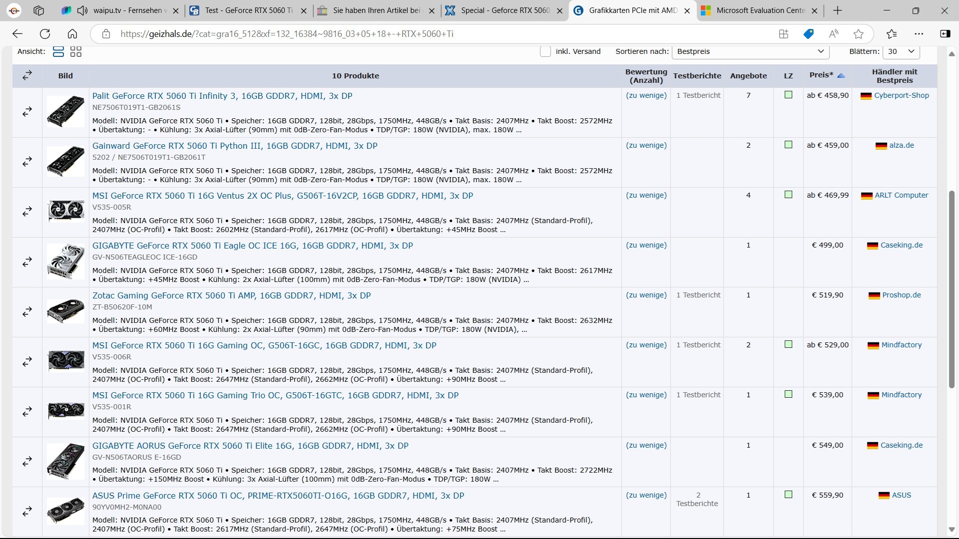
Task: Open Sortieren nach Bestpreis dropdown
Action: [750, 51]
